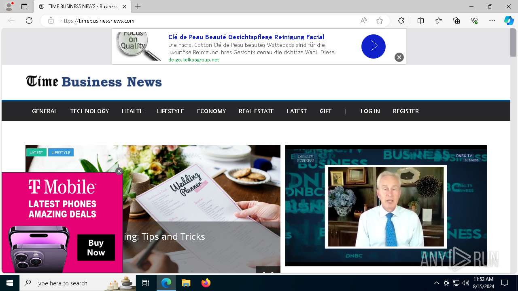Click LOG IN link
518x291 pixels.
point(370,111)
